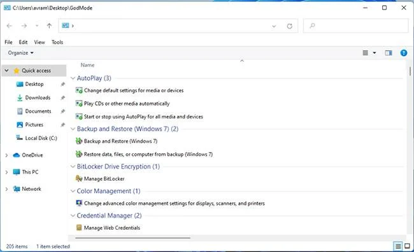Open Downloads in Quick access
The image size is (414, 252).
[38, 97]
